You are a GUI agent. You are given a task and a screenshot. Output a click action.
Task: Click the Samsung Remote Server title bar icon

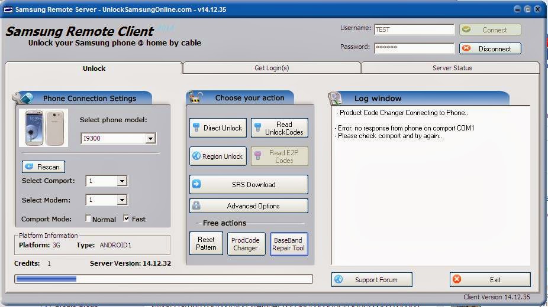point(8,10)
